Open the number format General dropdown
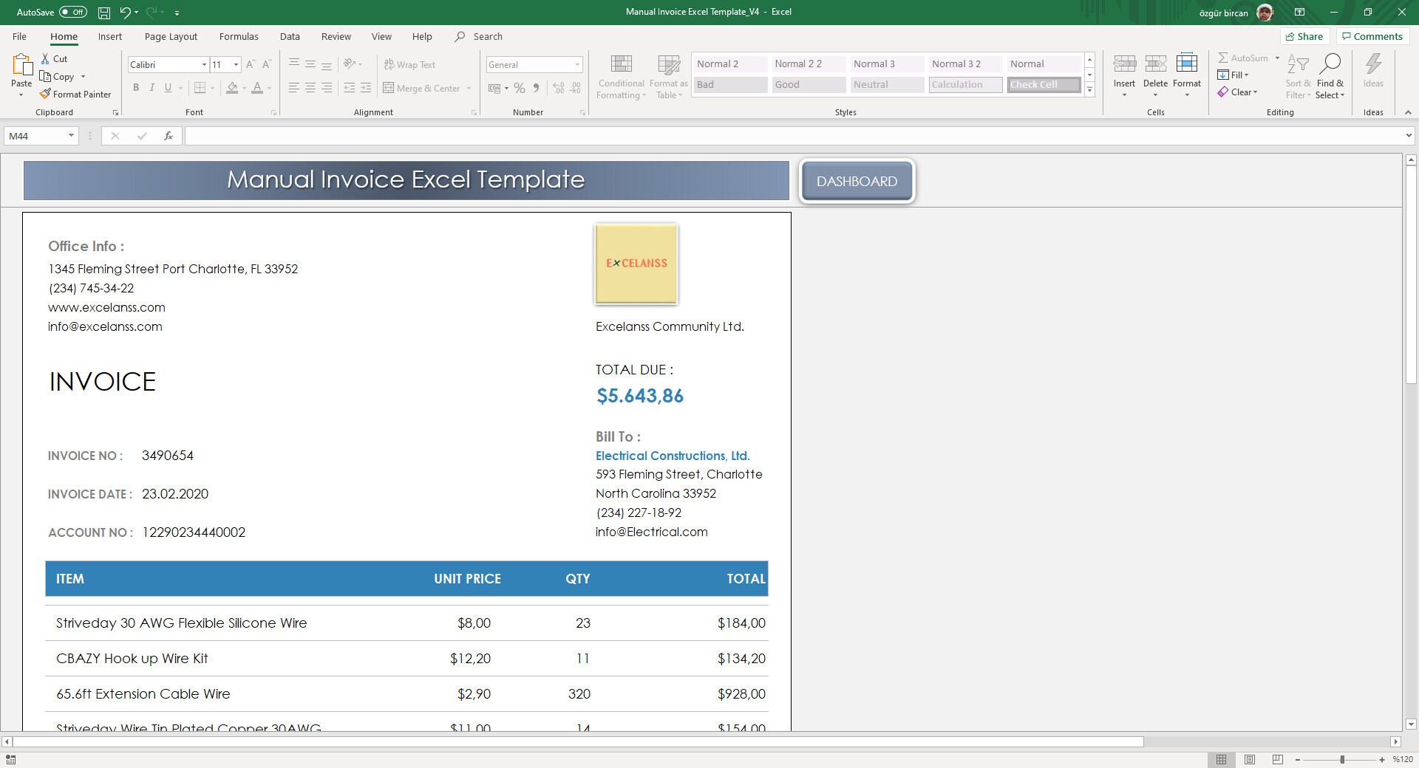Image resolution: width=1419 pixels, height=768 pixels. (577, 65)
